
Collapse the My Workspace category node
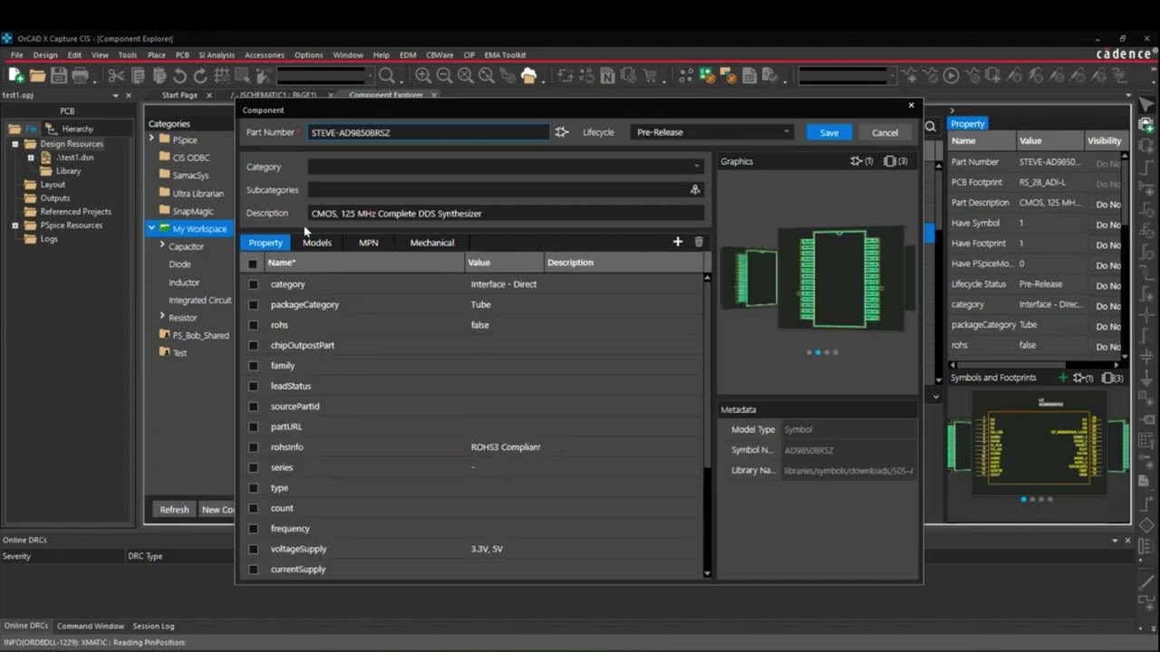(x=151, y=228)
